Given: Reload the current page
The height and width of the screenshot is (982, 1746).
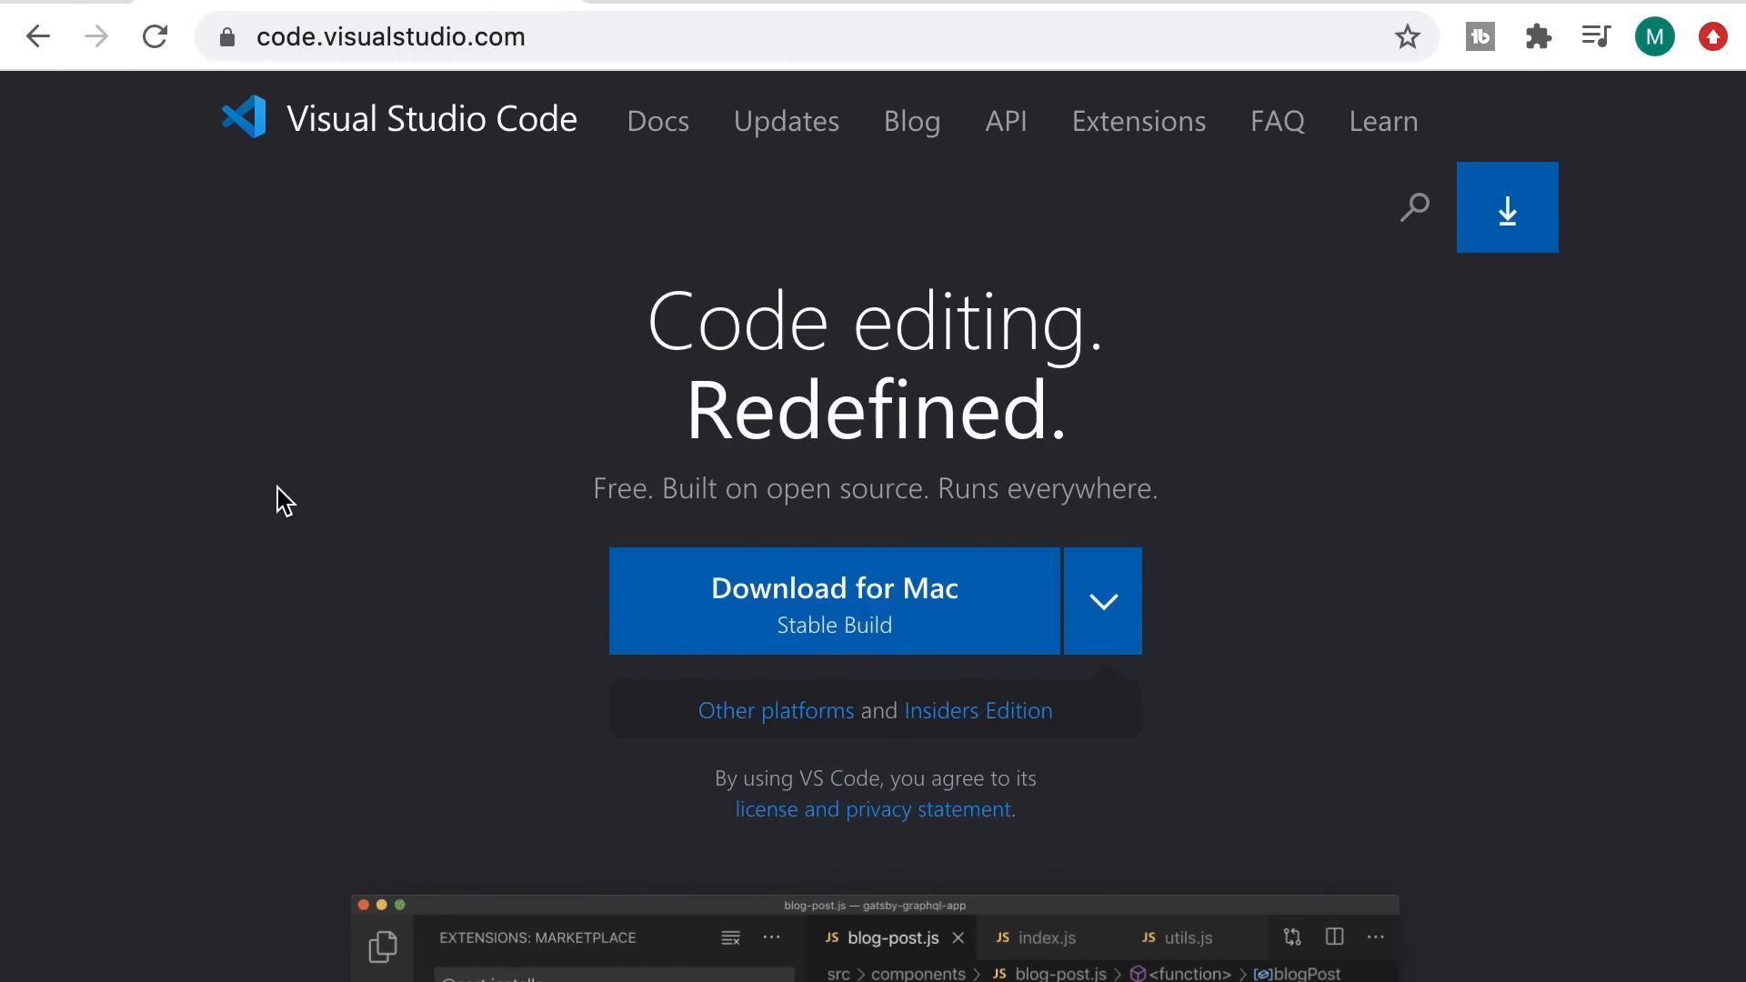Looking at the screenshot, I should [155, 36].
